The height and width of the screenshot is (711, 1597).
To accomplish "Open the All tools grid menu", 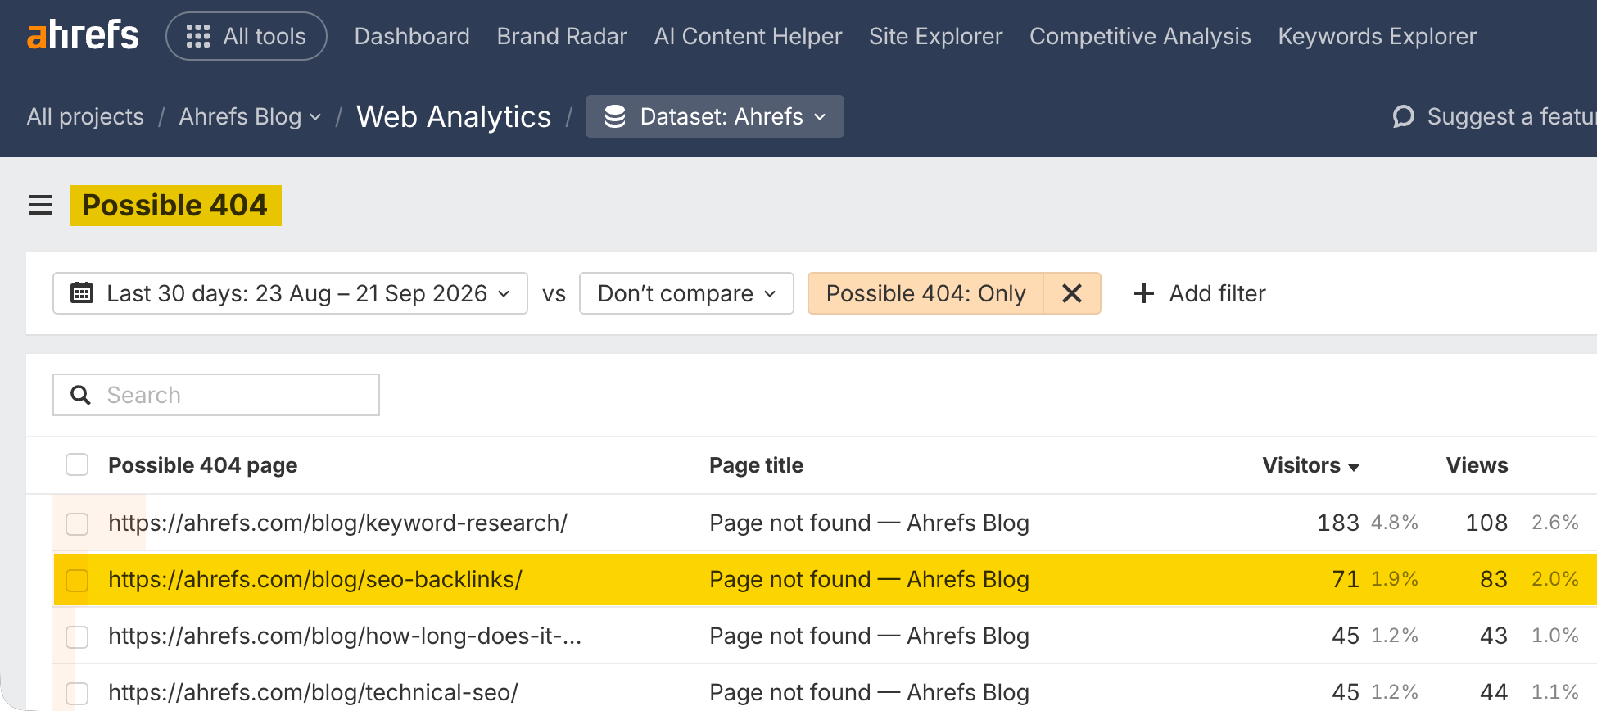I will 247,36.
